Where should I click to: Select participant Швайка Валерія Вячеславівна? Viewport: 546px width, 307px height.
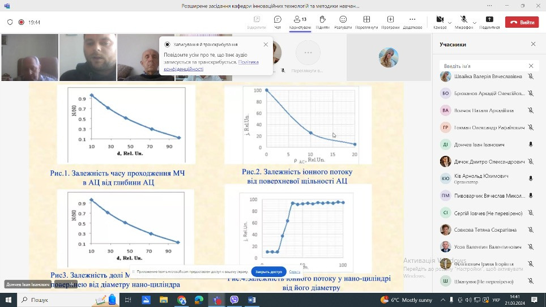[x=487, y=76]
